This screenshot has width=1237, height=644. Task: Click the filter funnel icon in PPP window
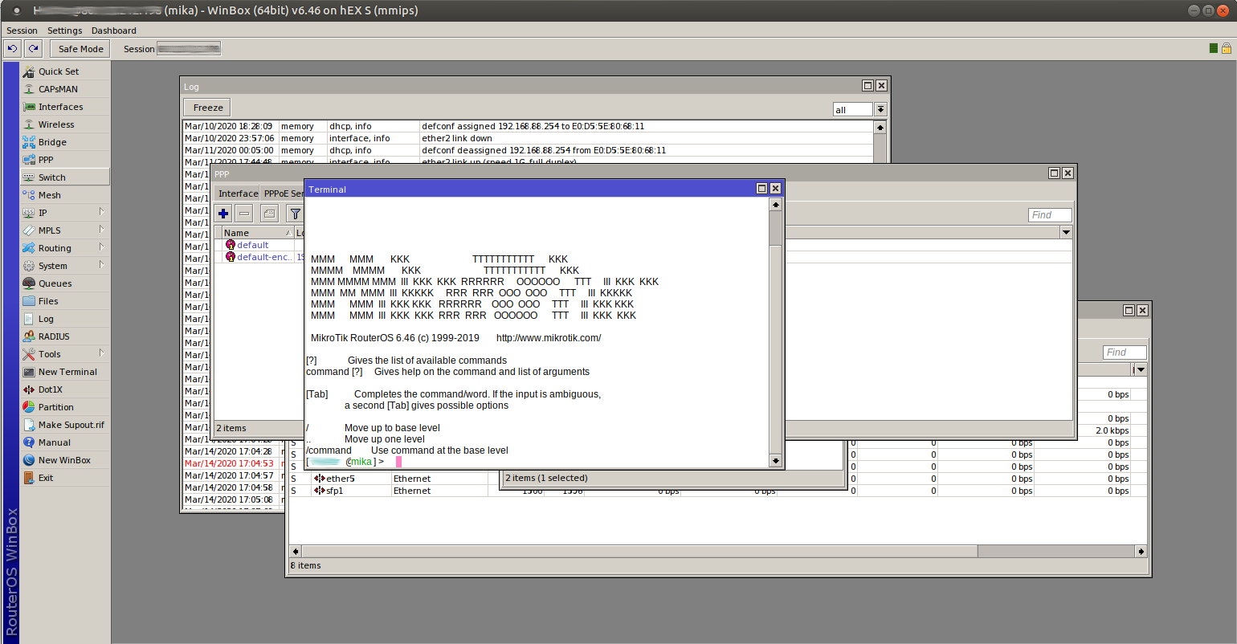click(295, 214)
